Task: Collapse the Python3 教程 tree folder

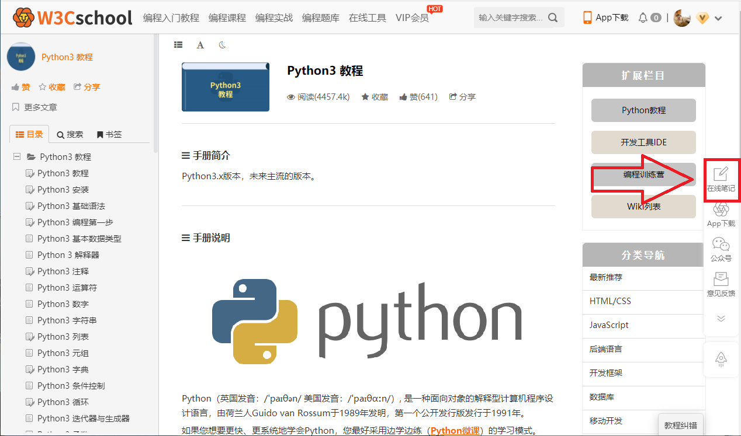Action: click(x=17, y=157)
